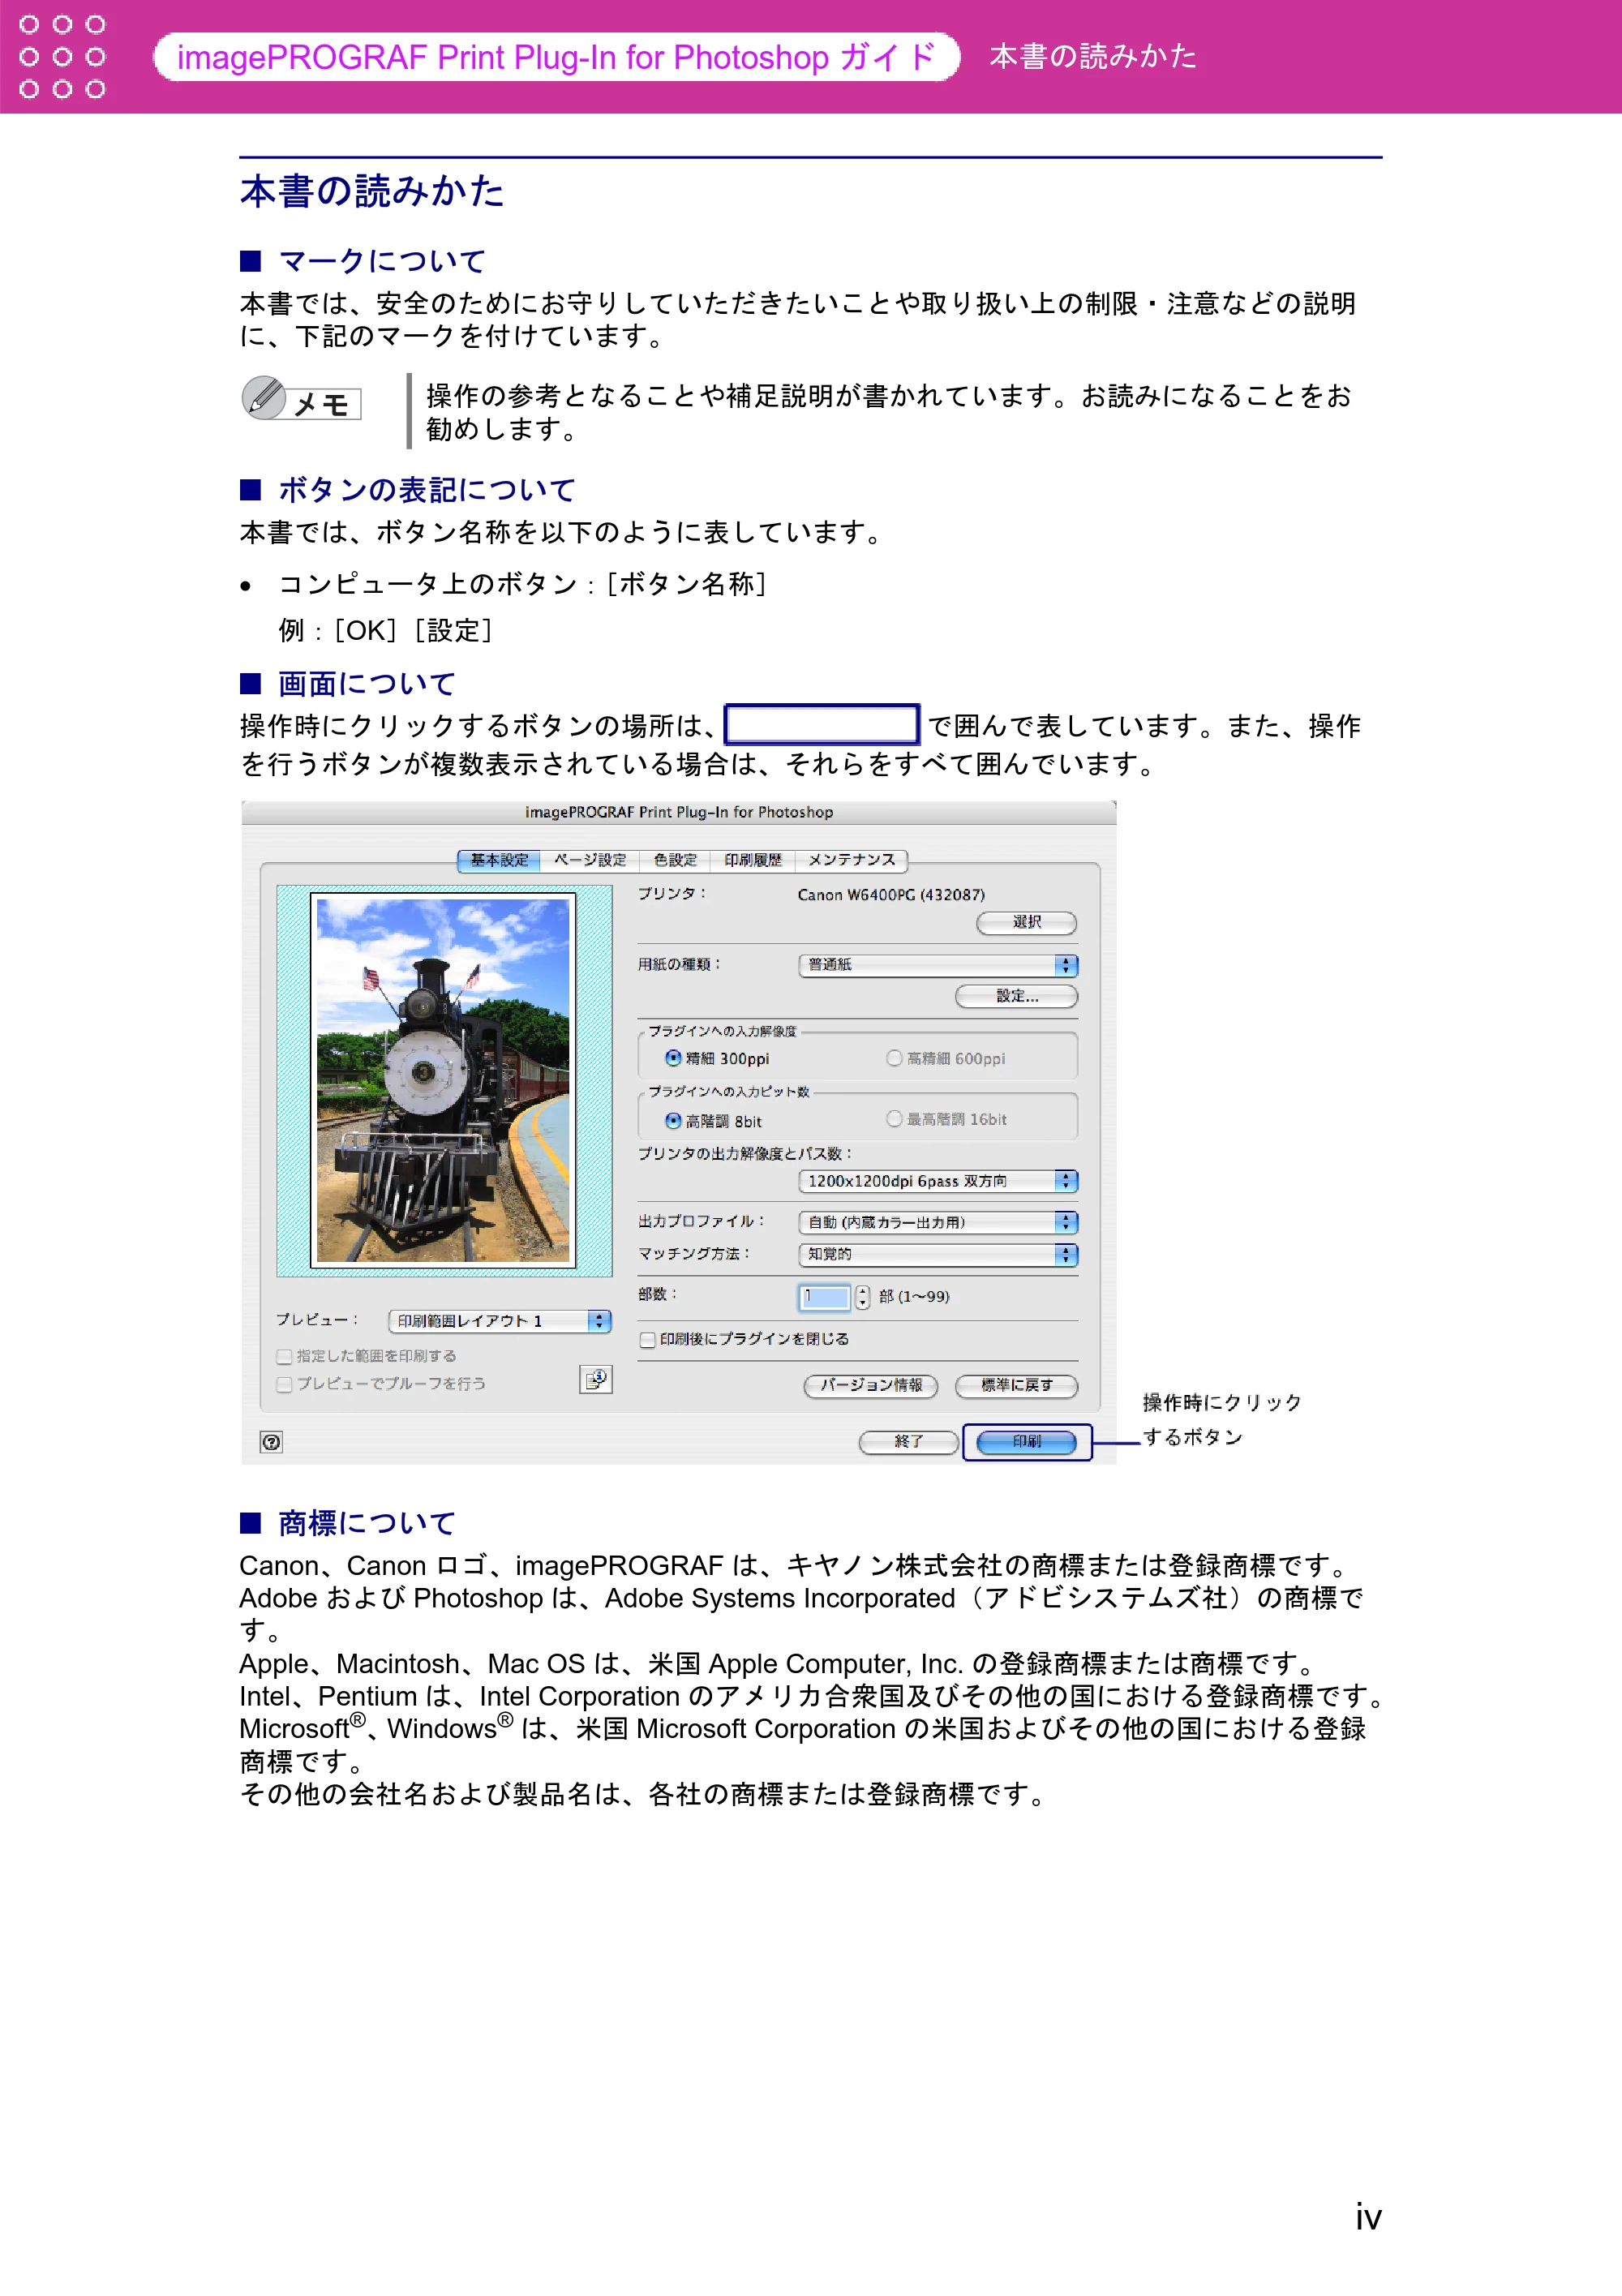Image resolution: width=1622 pixels, height=2296 pixels.
Task: Click the 標準に戻す button
Action: click(1016, 1385)
